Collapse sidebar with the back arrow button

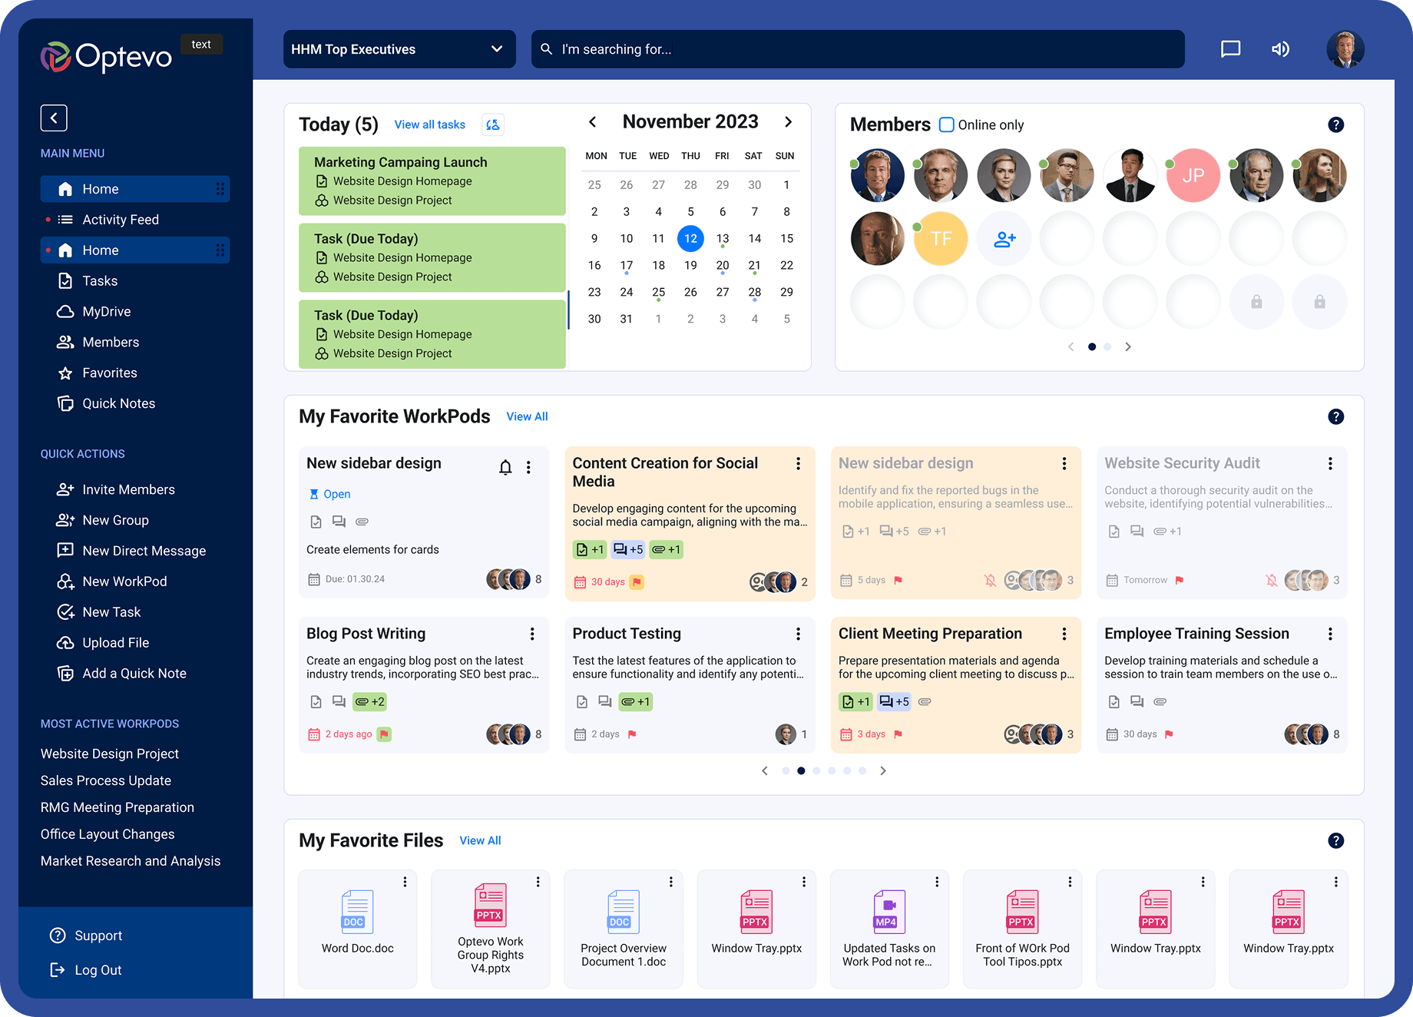pos(54,118)
